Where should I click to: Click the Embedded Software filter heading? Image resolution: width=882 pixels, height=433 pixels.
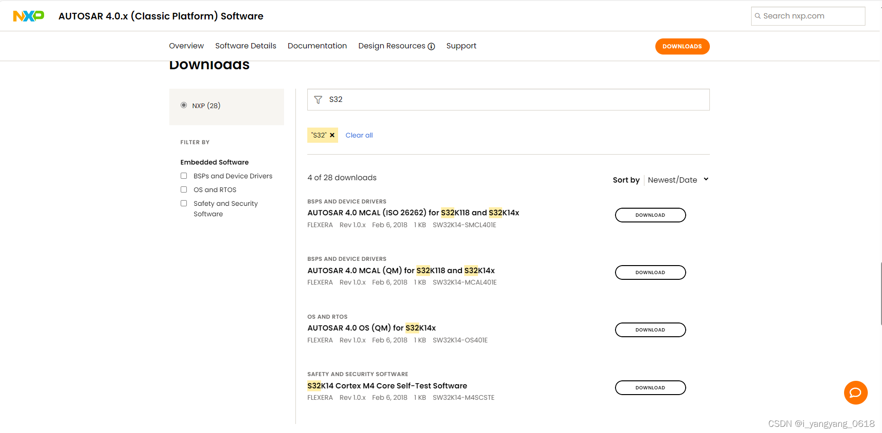(214, 162)
